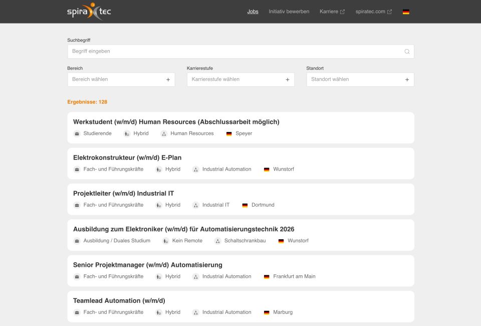Click briefcase icon in Projektleiter Industrial IT row
Image resolution: width=481 pixels, height=326 pixels.
tap(77, 205)
